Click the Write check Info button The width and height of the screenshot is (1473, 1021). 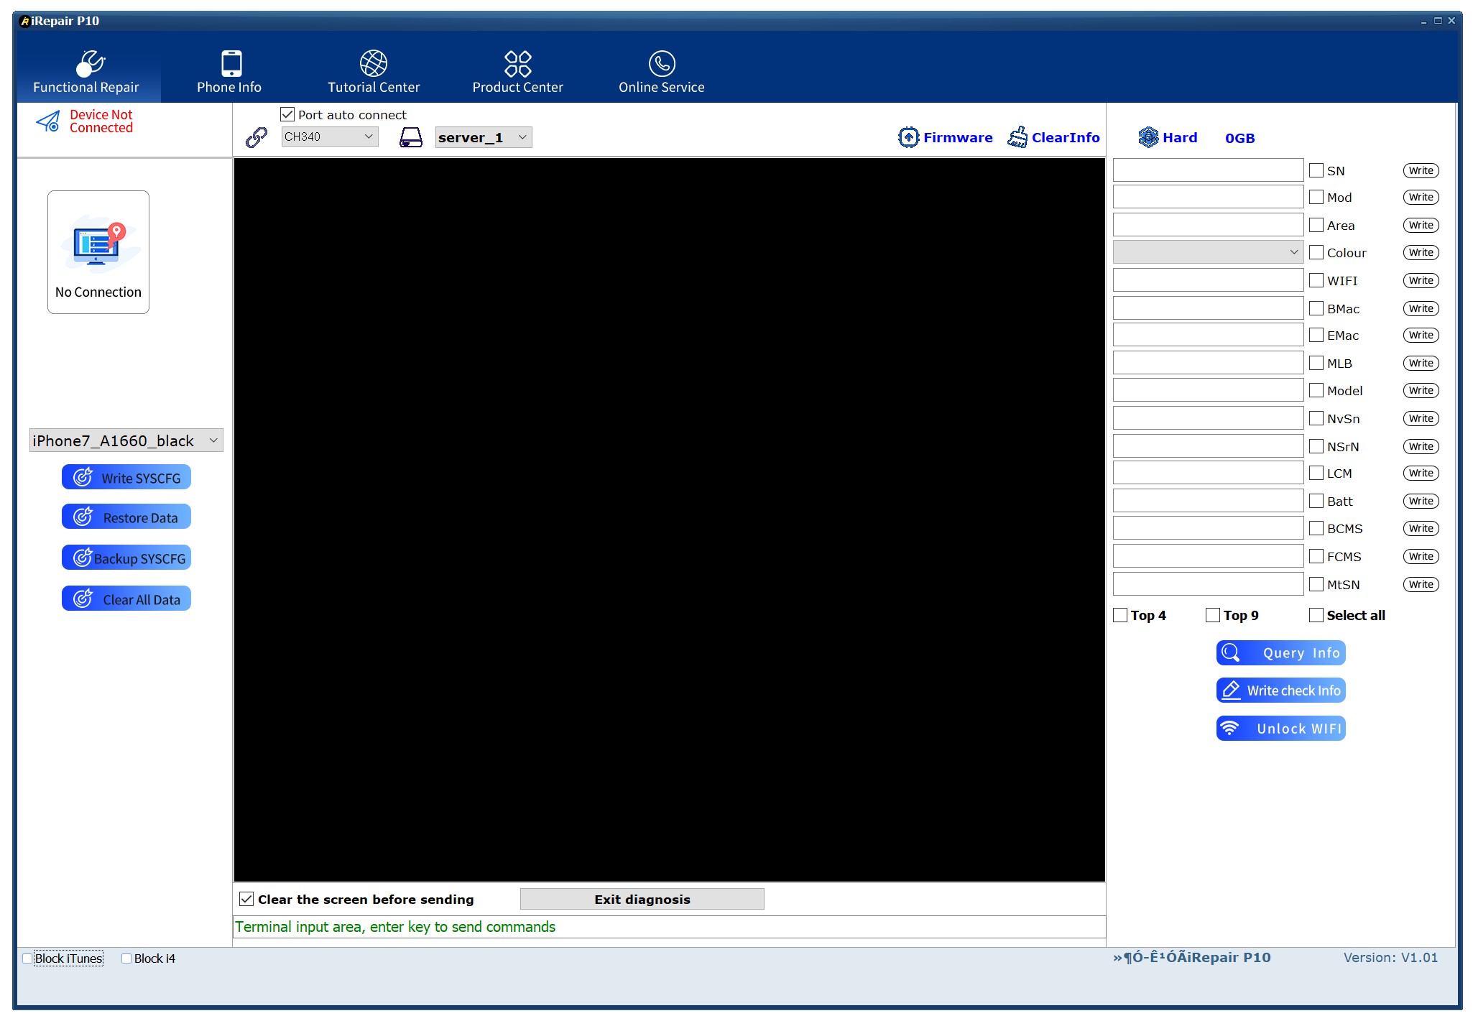pos(1281,690)
